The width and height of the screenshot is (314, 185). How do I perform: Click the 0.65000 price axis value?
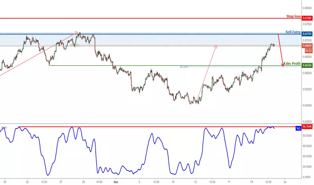point(307,105)
